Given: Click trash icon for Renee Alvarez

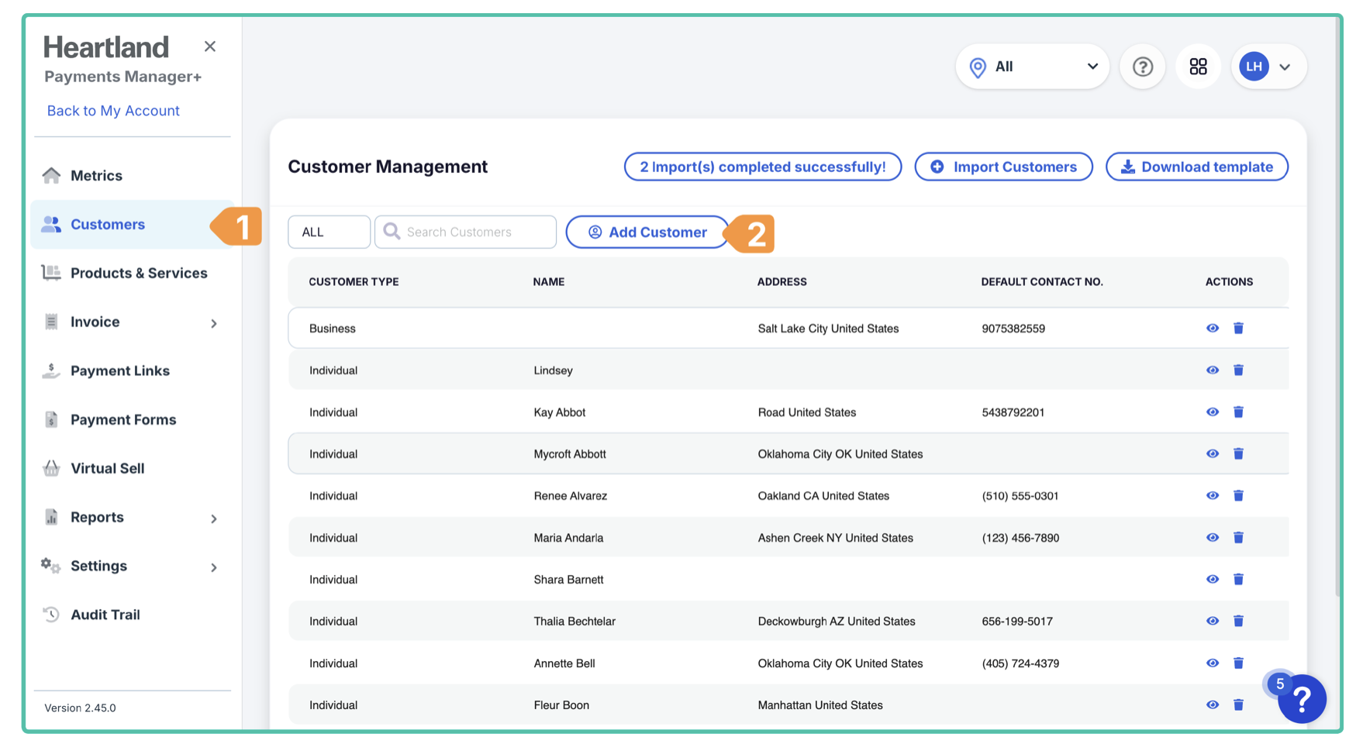Looking at the screenshot, I should click(1238, 496).
